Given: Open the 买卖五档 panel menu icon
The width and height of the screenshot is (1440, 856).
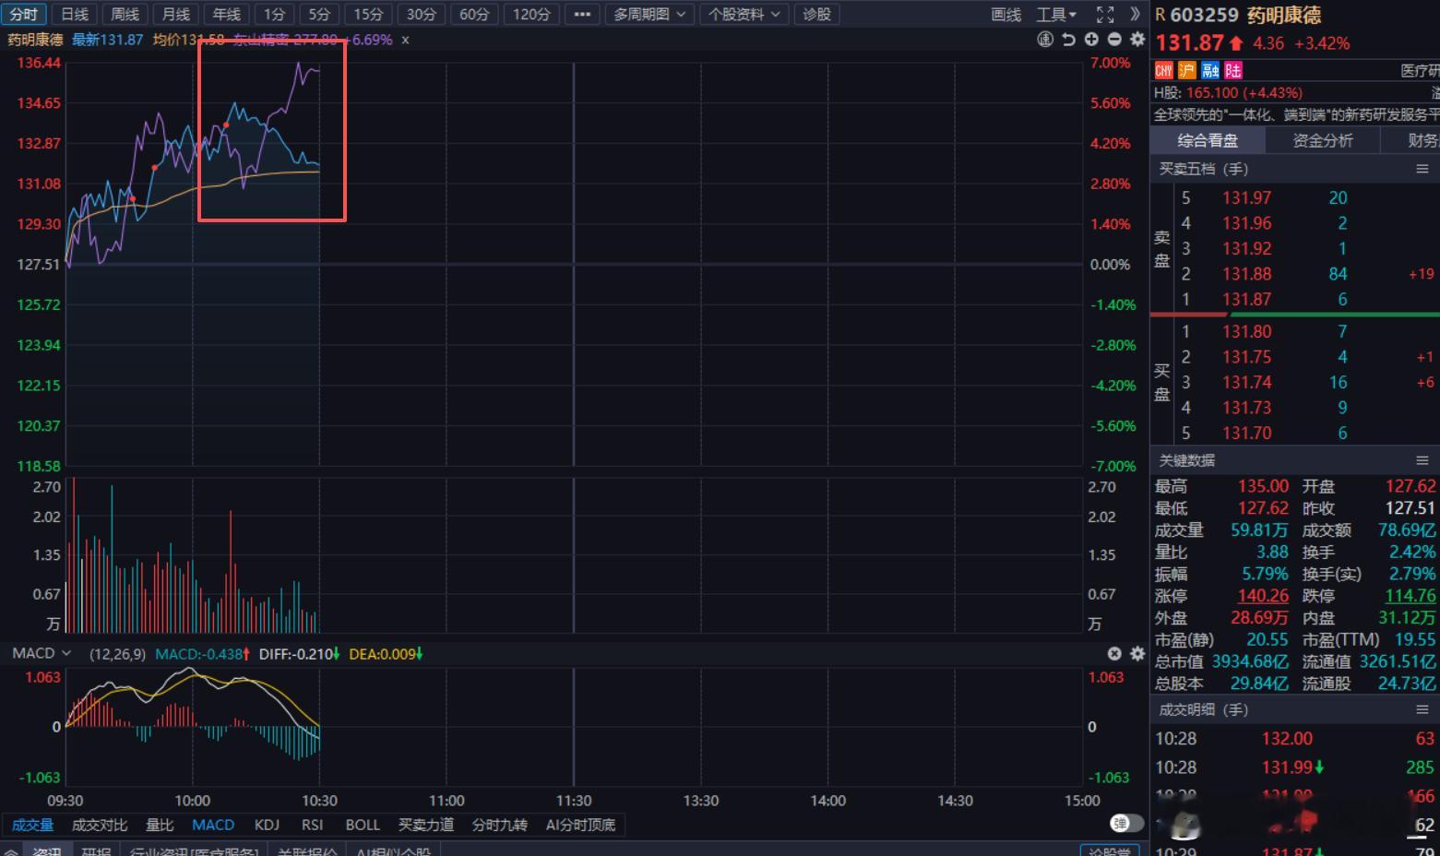Looking at the screenshot, I should click(1422, 169).
